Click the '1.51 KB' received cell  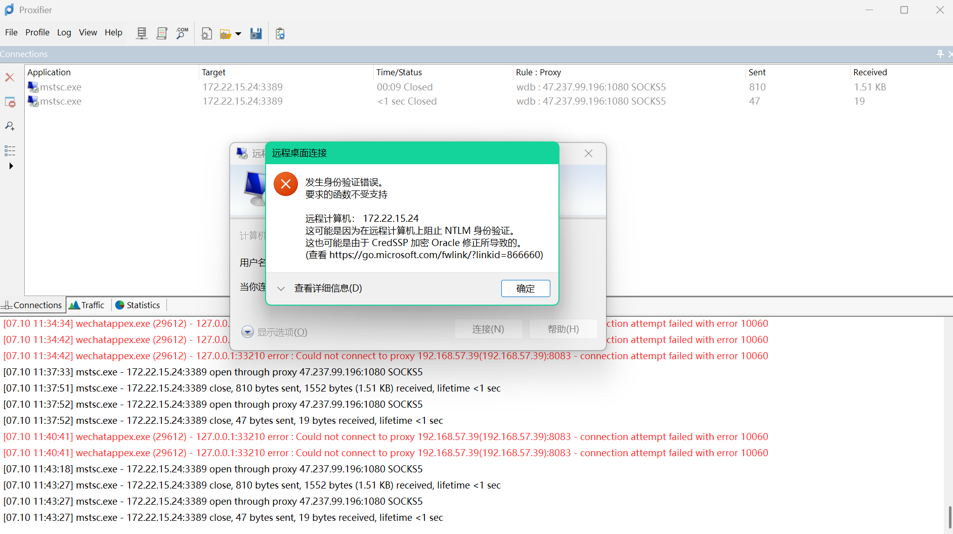click(x=870, y=87)
